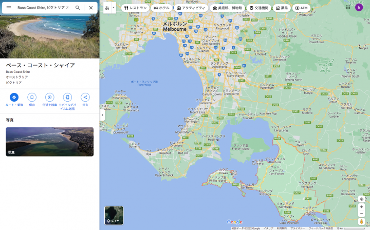
Task: Clear the search with X icon
Action: click(x=90, y=8)
